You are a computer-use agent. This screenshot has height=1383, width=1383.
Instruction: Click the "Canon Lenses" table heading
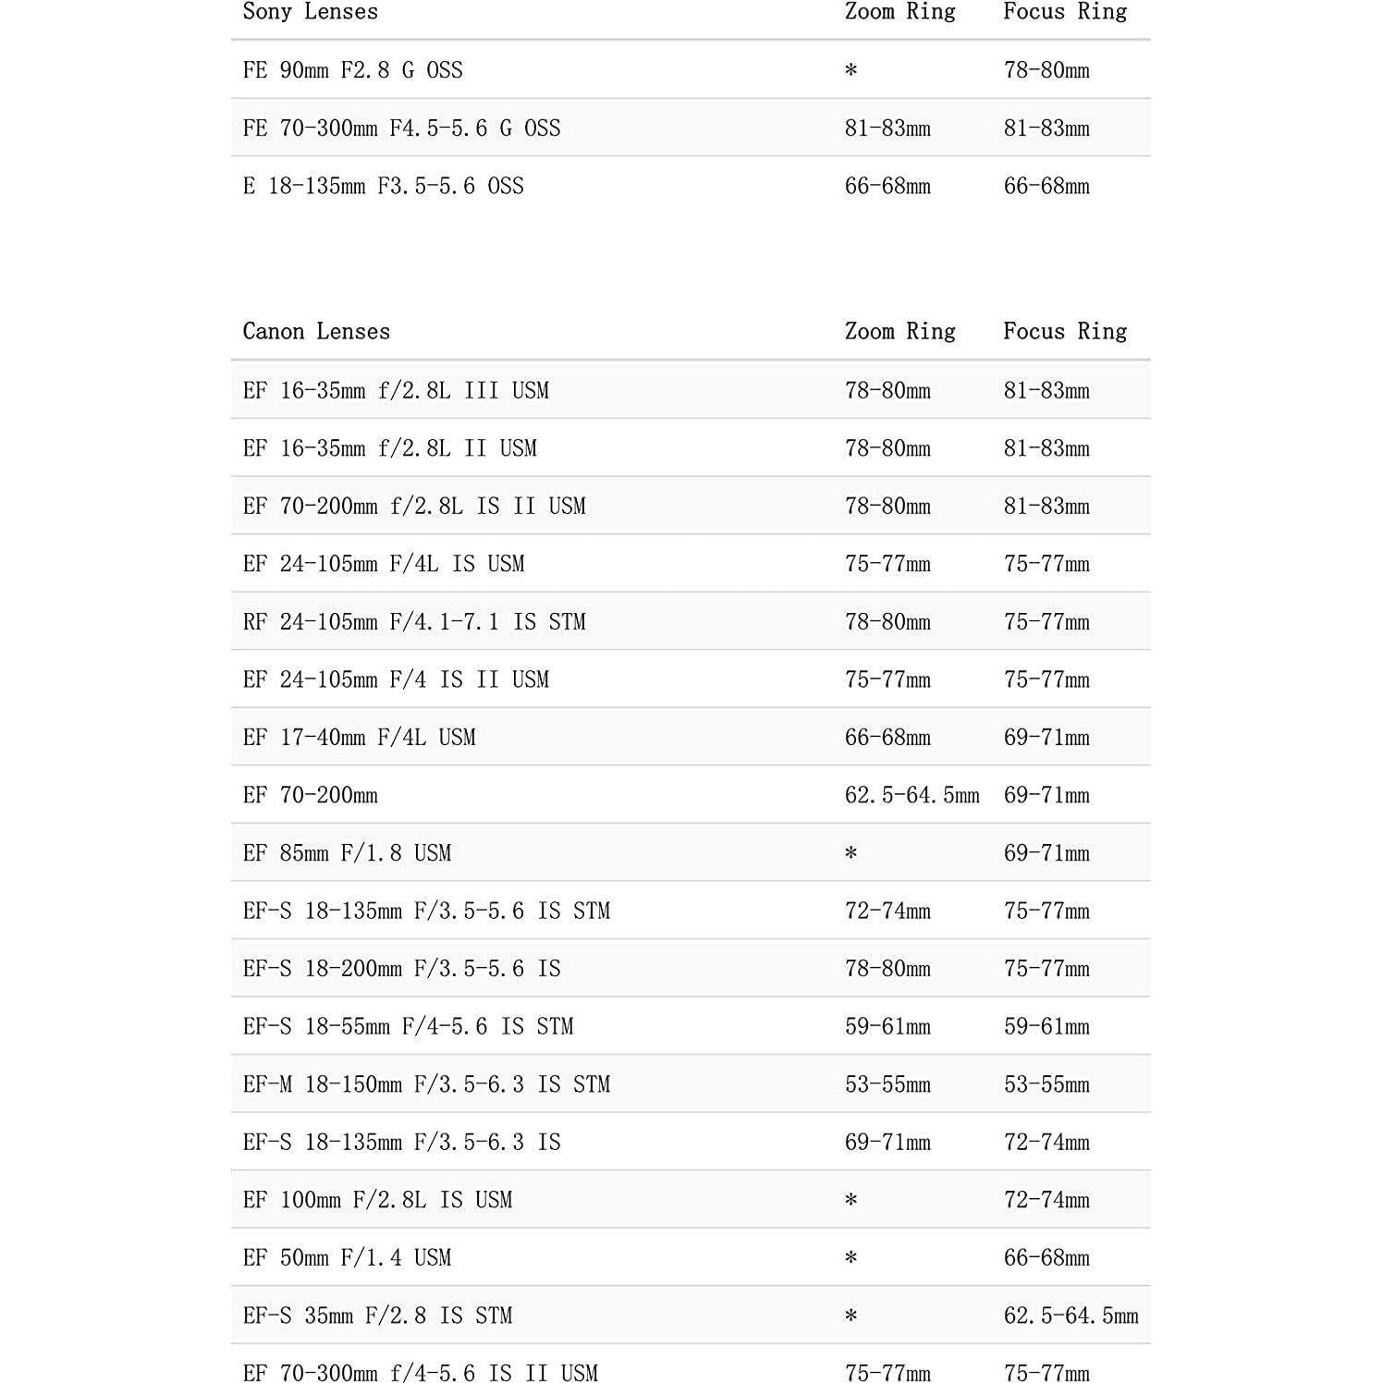pos(316,332)
